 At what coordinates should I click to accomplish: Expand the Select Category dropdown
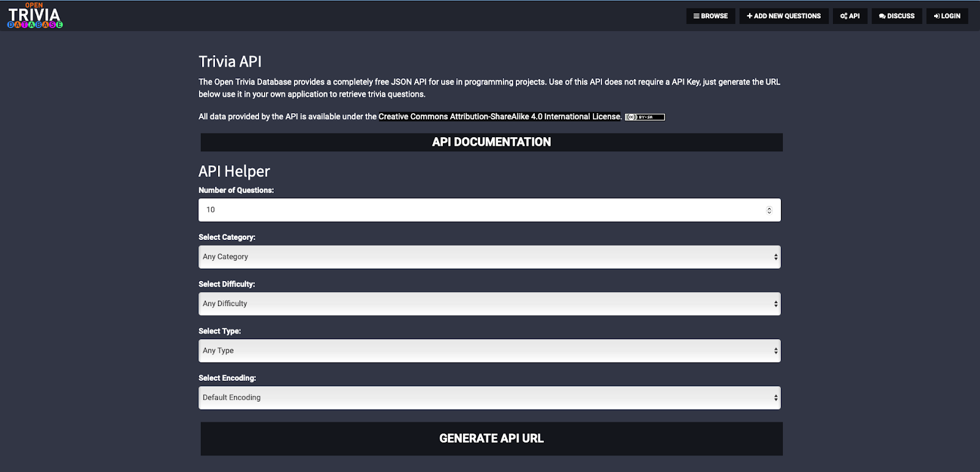click(x=489, y=257)
